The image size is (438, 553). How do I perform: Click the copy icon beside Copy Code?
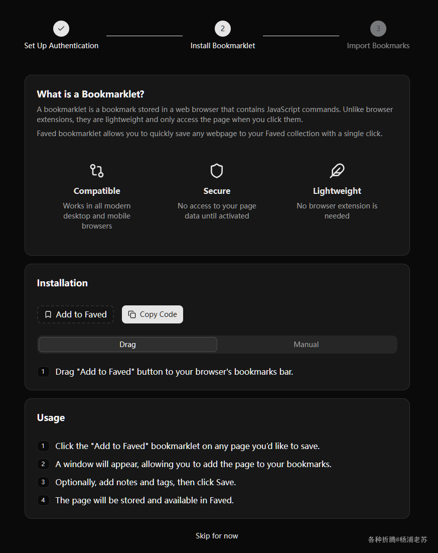[132, 314]
